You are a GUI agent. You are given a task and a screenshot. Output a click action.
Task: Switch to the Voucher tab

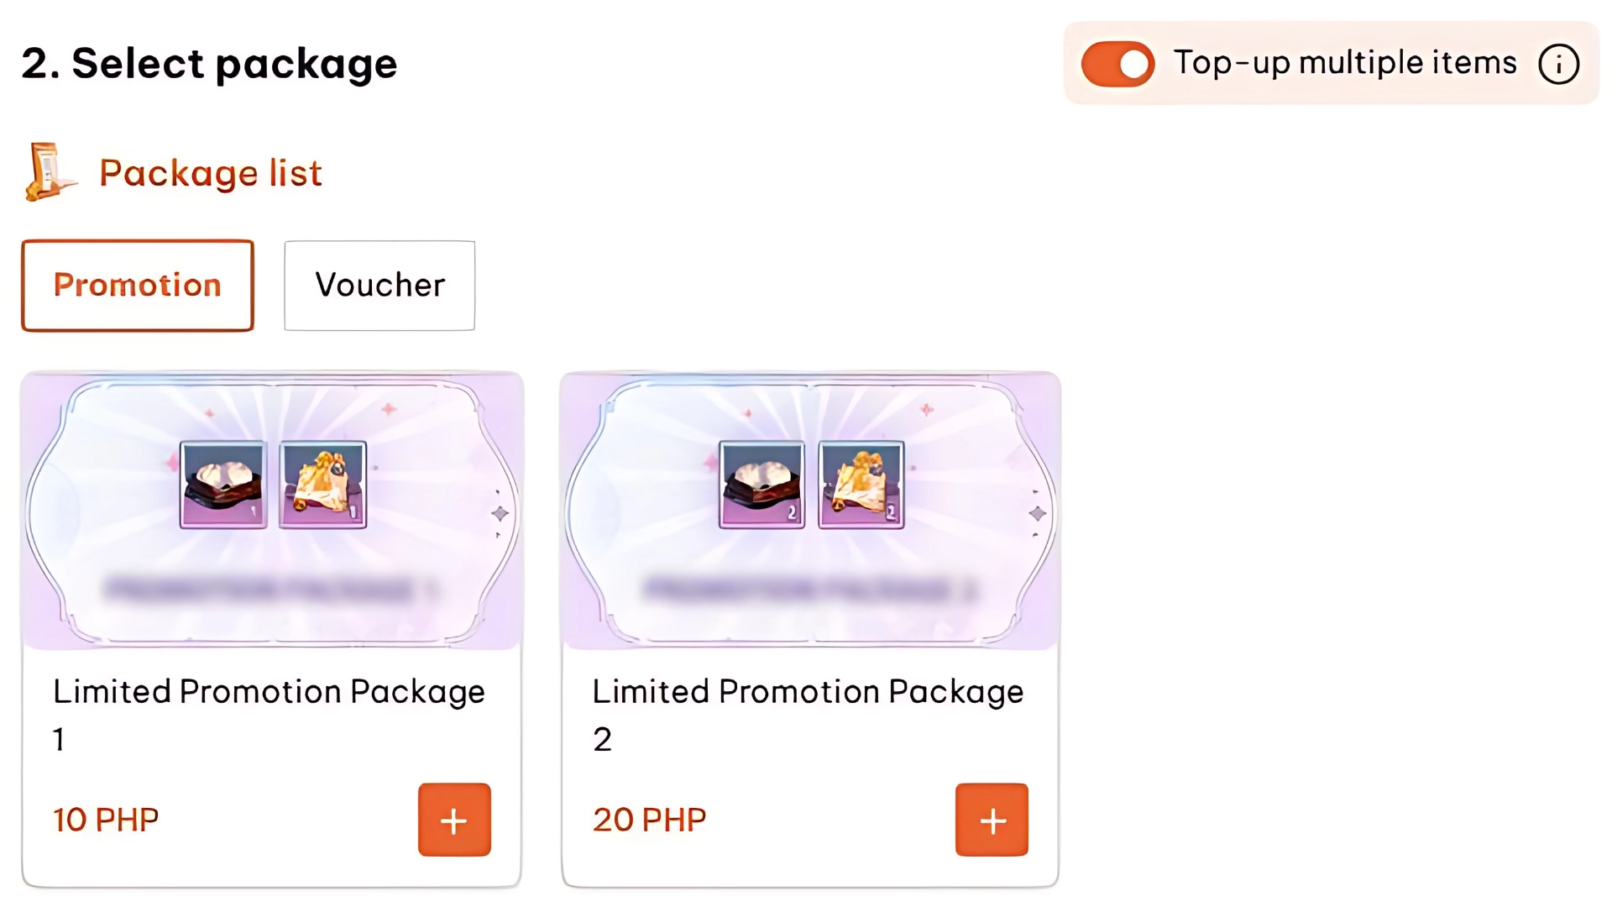coord(379,286)
